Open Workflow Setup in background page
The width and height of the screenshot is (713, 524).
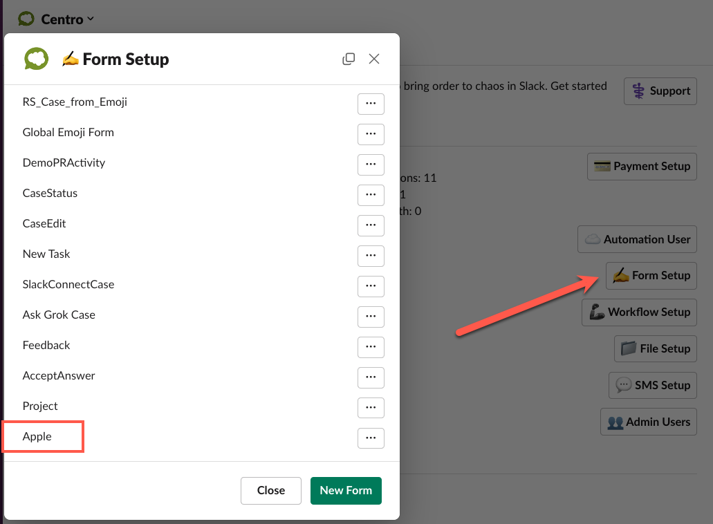[x=639, y=312]
